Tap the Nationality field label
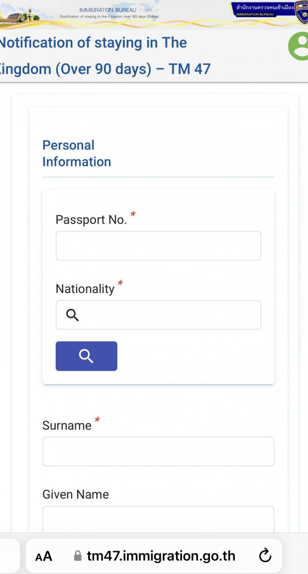Image resolution: width=308 pixels, height=574 pixels. point(85,289)
